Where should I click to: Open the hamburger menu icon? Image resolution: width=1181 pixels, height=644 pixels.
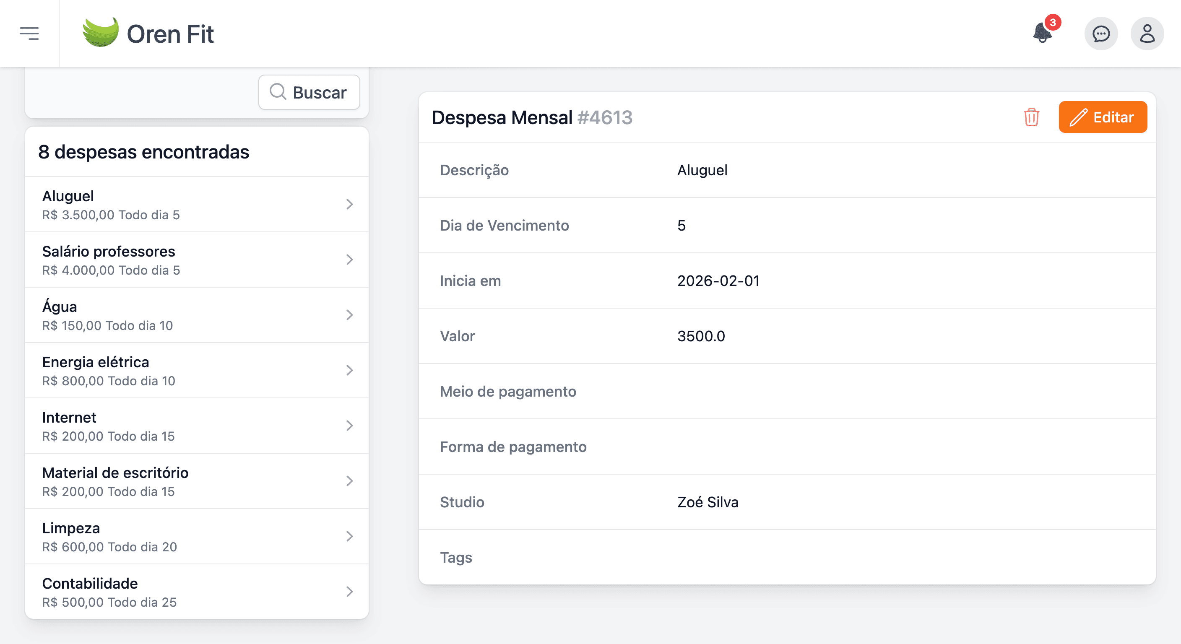tap(29, 34)
